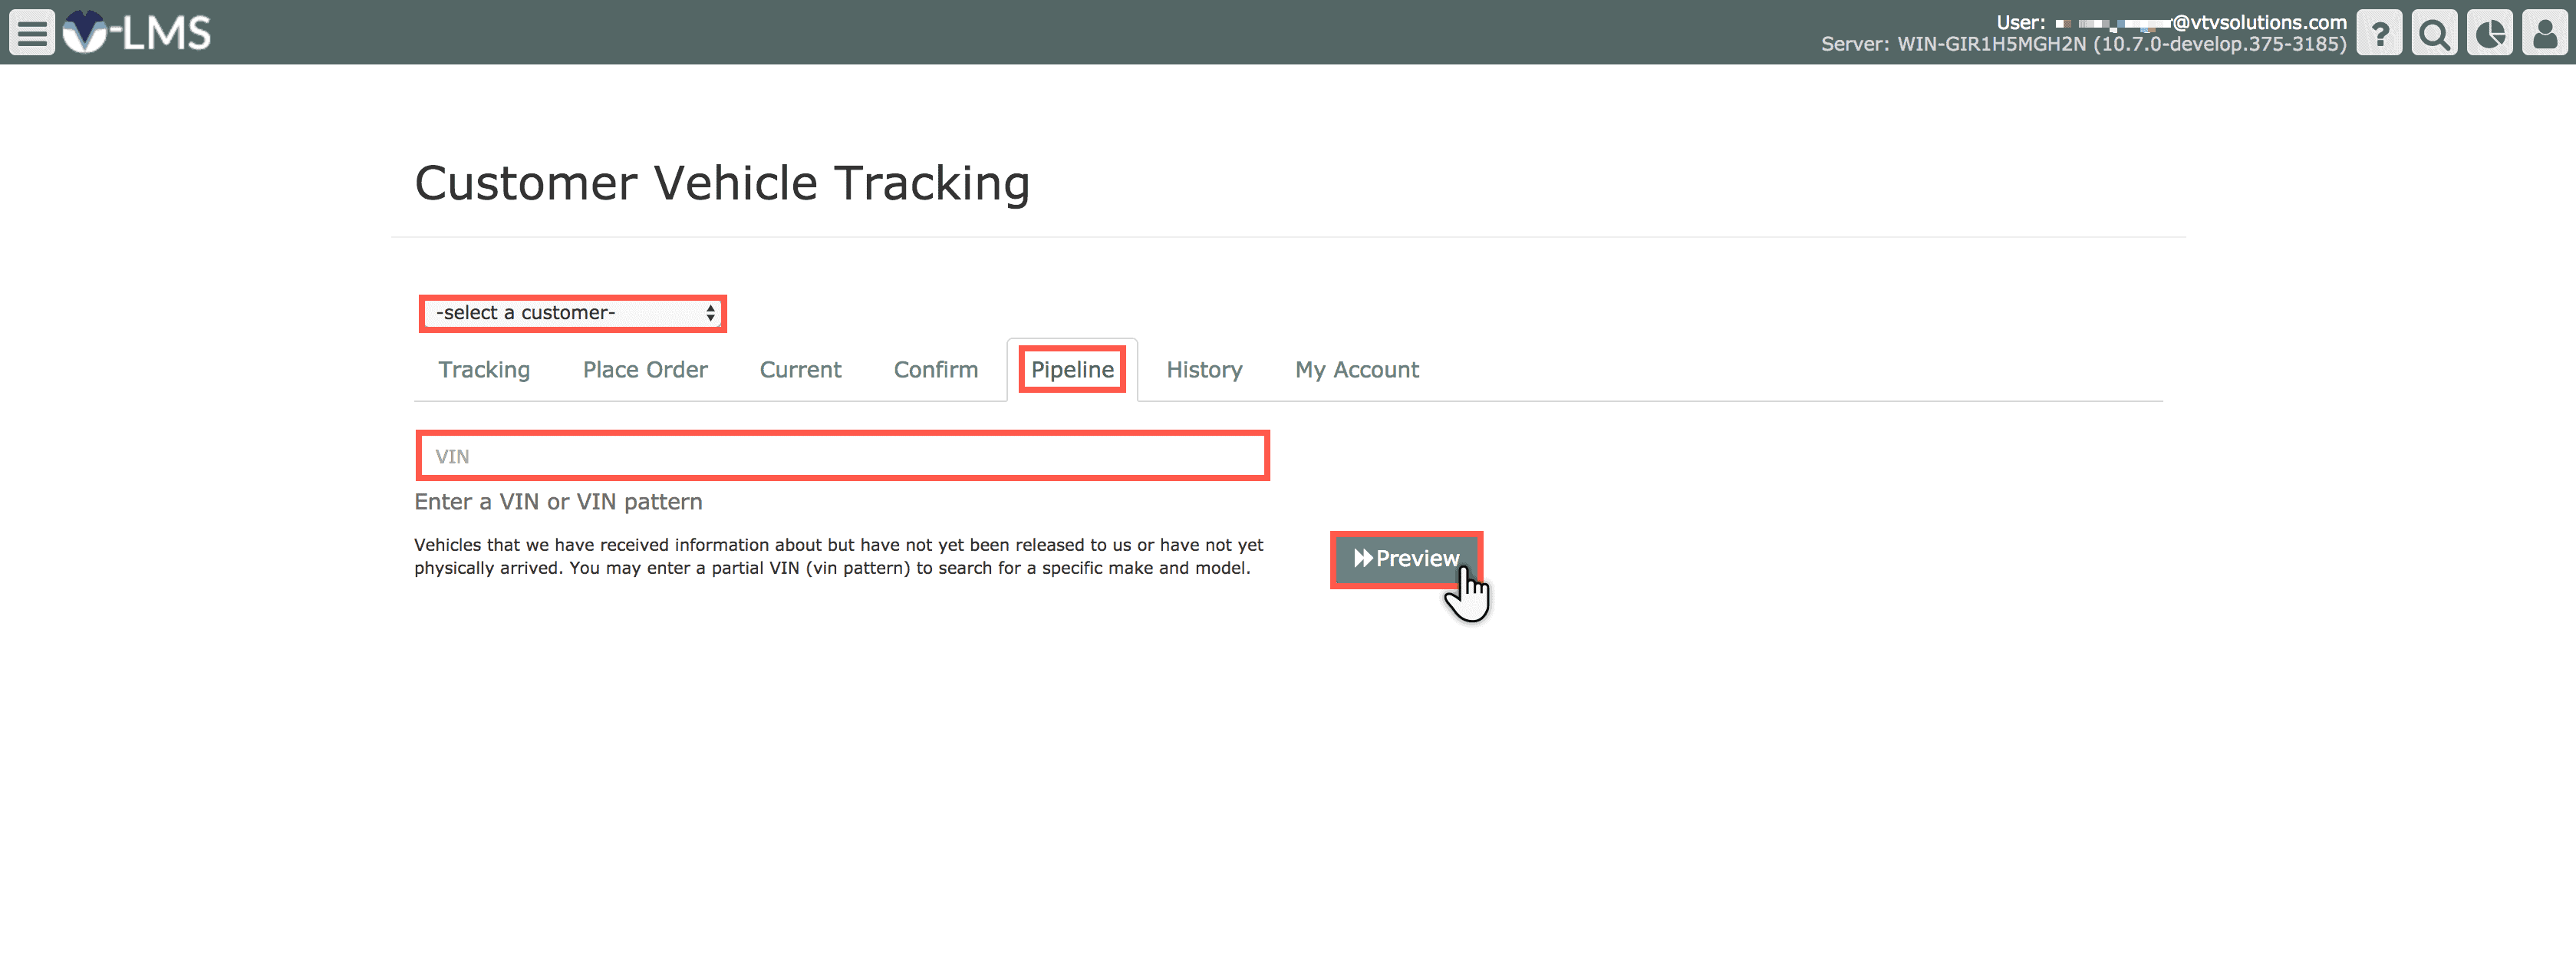Expand the select a customer dropdown
The width and height of the screenshot is (2576, 956).
coord(560,313)
